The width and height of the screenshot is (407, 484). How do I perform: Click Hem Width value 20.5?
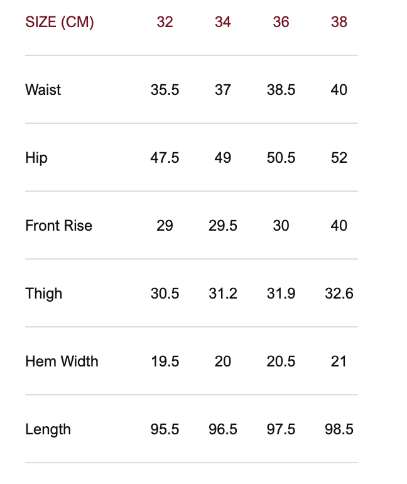coord(281,361)
